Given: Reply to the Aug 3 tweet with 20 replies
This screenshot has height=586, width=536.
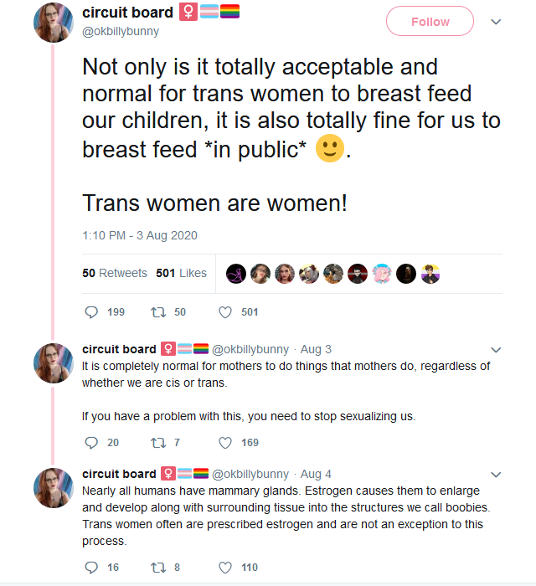Looking at the screenshot, I should pyautogui.click(x=91, y=443).
